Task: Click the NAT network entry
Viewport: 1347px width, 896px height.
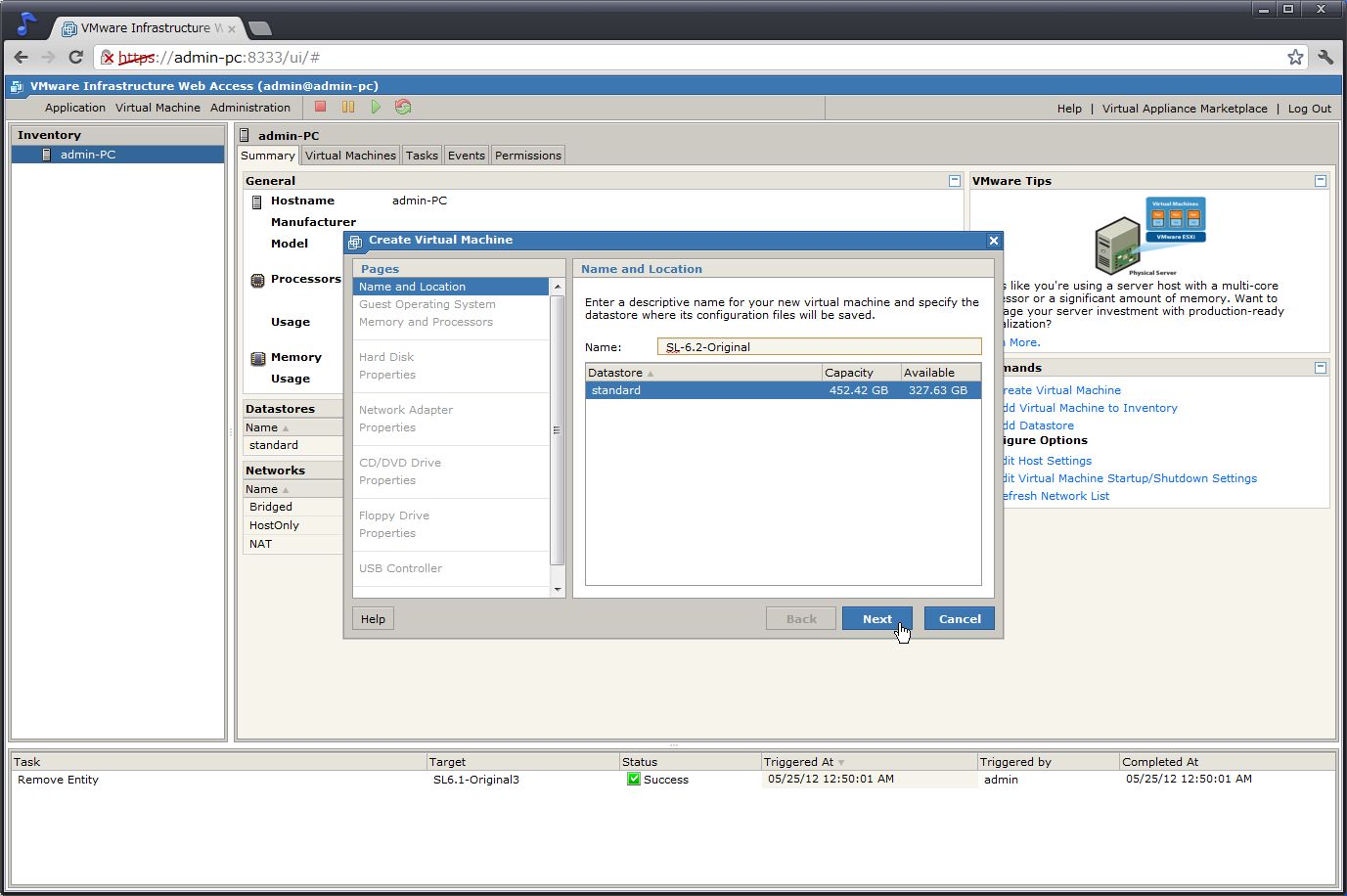Action: pos(260,544)
